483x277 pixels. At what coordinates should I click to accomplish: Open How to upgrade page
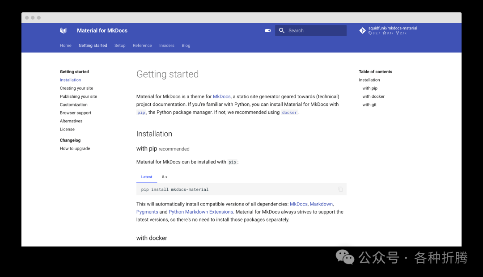pos(75,148)
